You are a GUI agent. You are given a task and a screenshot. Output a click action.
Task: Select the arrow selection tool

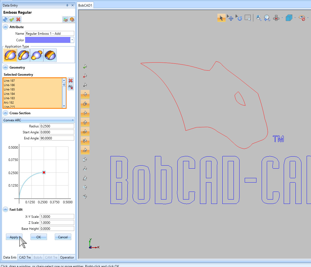222,17
